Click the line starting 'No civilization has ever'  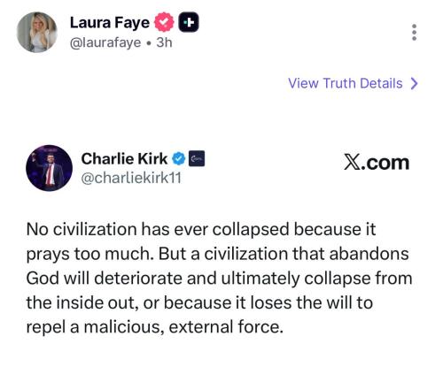click(201, 229)
